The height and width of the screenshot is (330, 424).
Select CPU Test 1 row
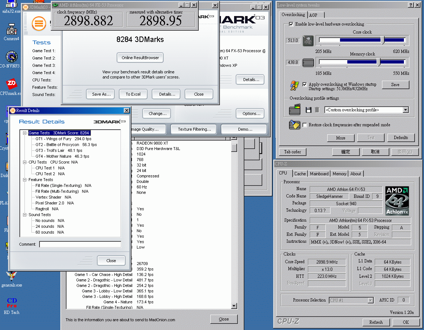pos(50,168)
